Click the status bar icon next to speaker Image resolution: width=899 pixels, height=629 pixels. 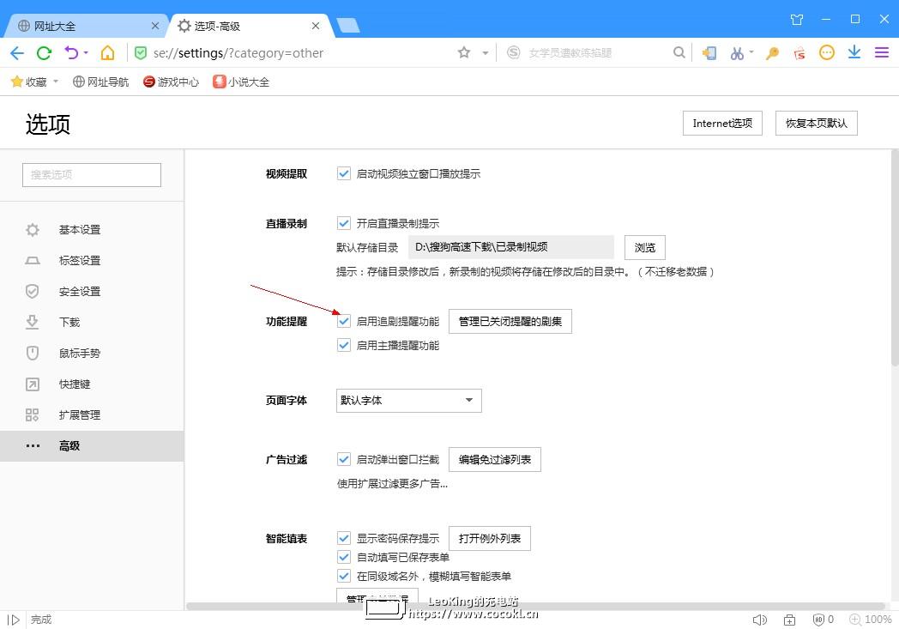pyautogui.click(x=789, y=620)
